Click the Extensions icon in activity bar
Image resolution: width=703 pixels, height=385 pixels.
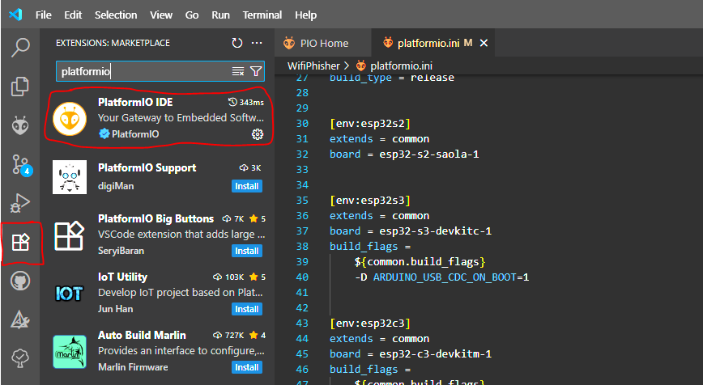click(x=20, y=242)
